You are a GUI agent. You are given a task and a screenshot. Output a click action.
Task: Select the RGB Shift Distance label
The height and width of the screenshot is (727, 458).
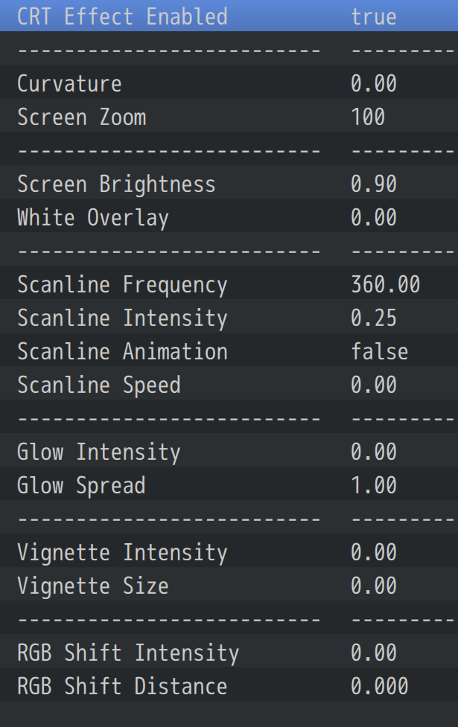(x=122, y=686)
